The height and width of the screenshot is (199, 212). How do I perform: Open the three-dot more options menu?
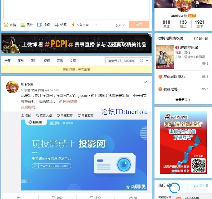[95, 25]
